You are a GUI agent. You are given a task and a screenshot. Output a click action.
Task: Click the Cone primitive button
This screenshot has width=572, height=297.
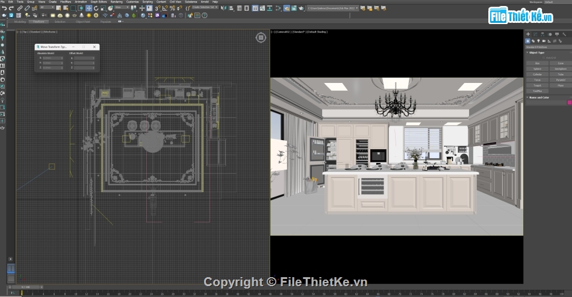(x=561, y=63)
